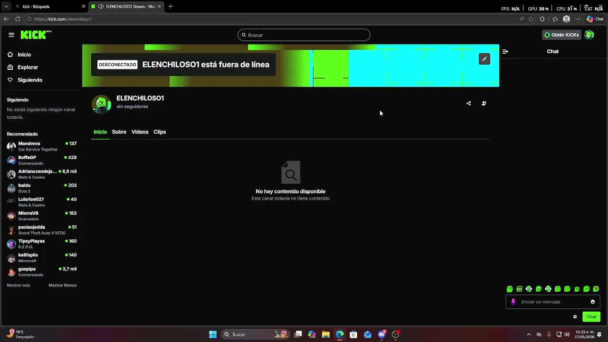The image size is (608, 342).
Task: Open browser extensions icon
Action: click(542, 19)
